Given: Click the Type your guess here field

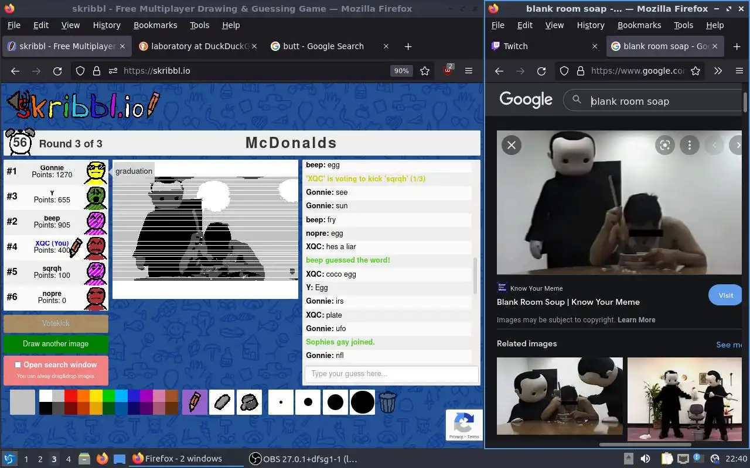Looking at the screenshot, I should pos(391,374).
